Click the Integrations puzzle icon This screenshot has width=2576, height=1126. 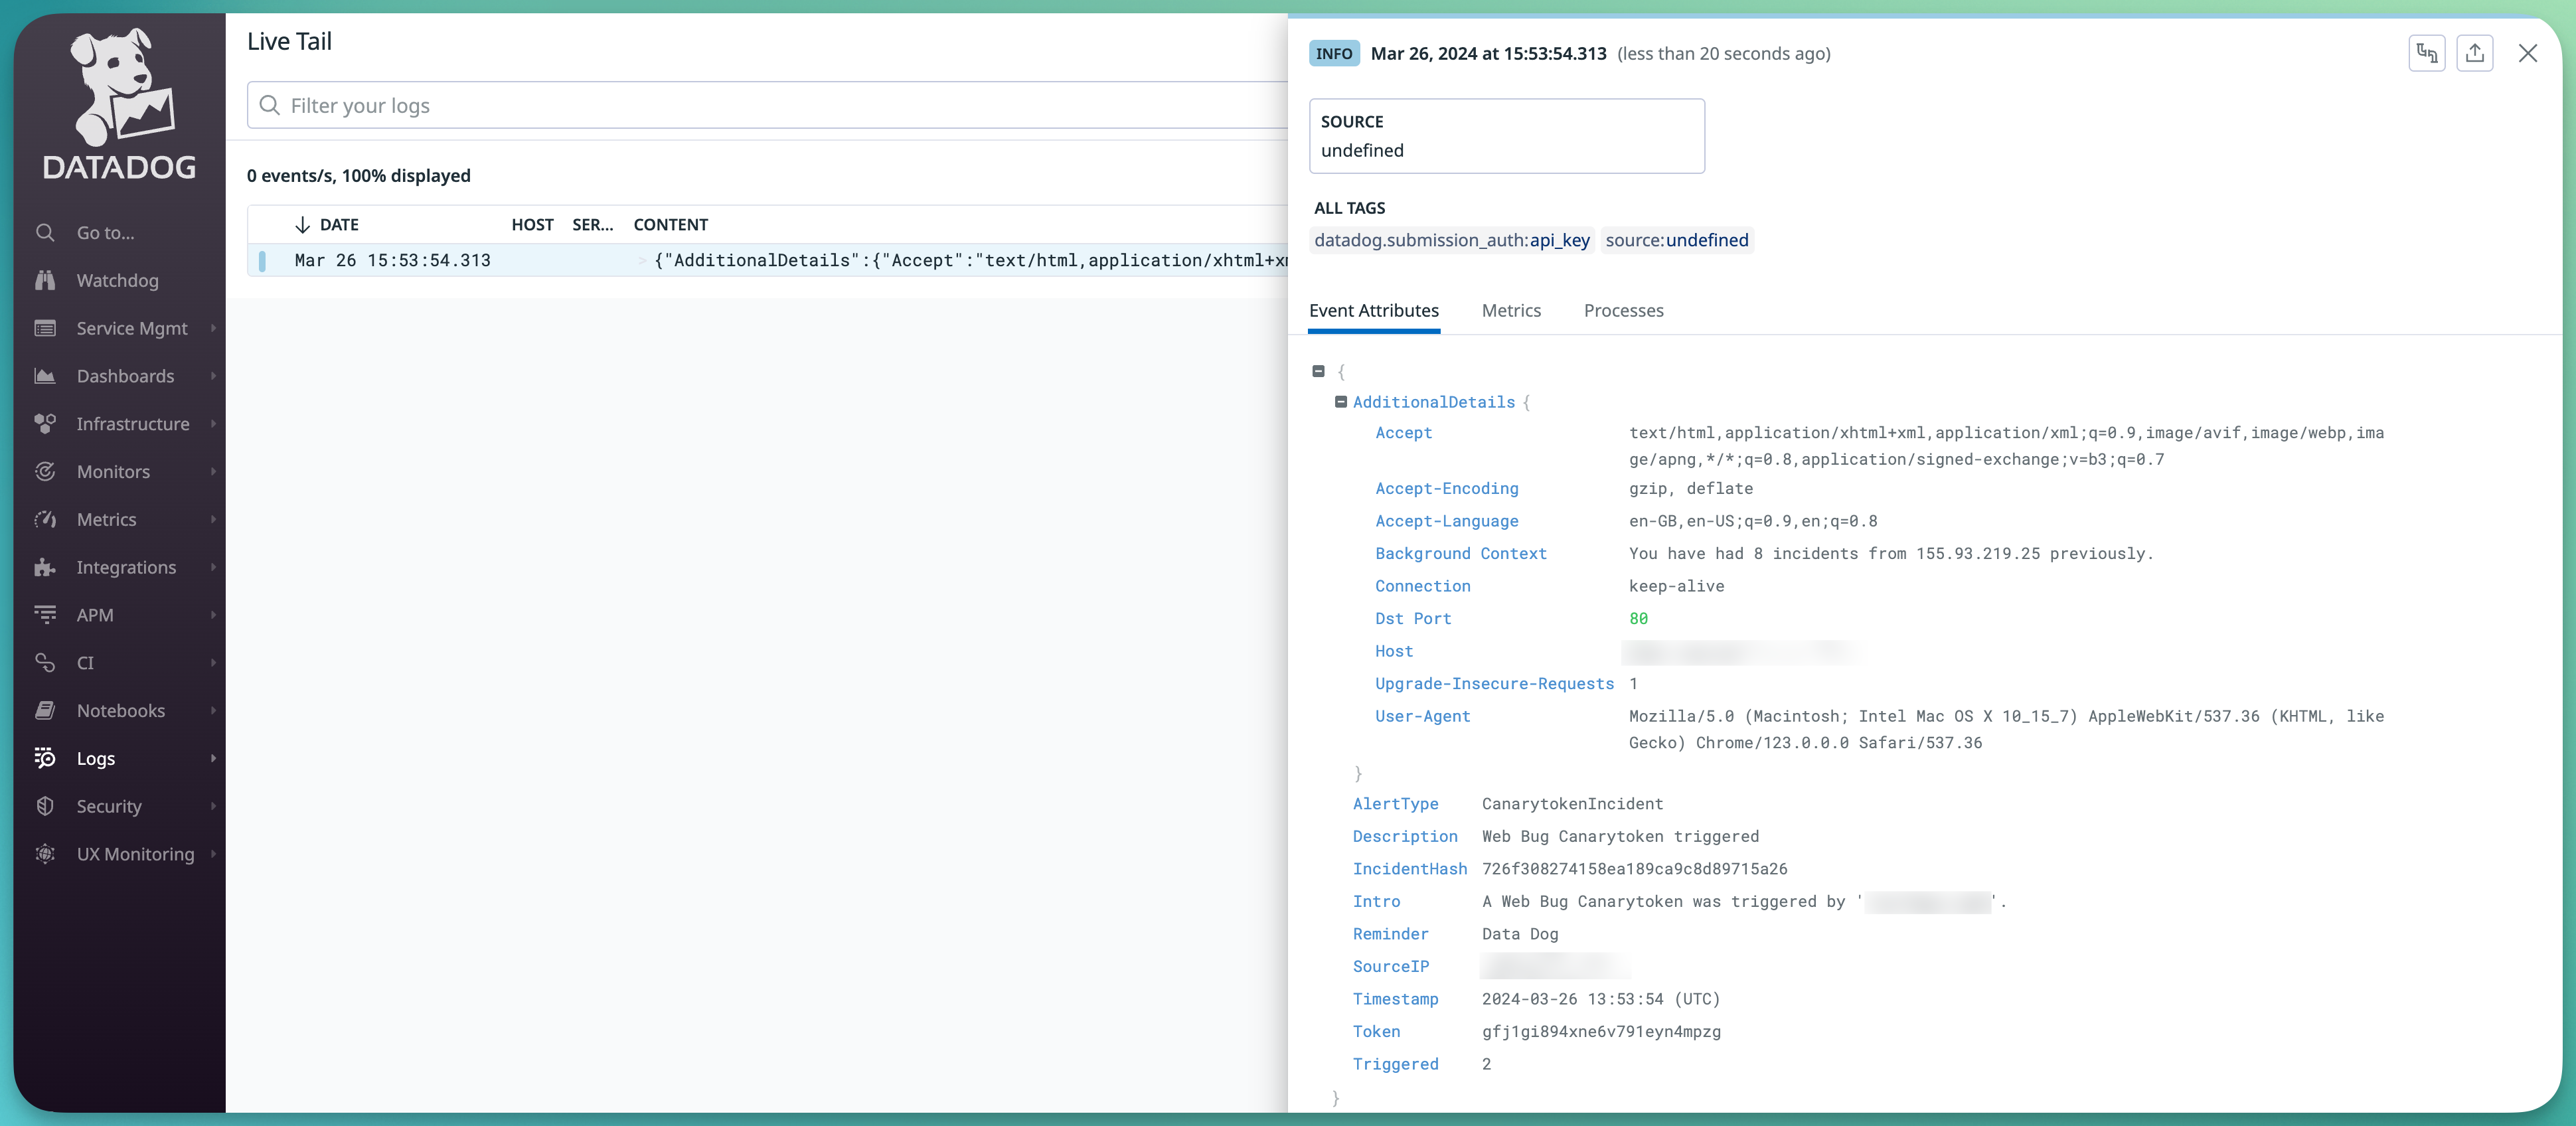pos(45,567)
